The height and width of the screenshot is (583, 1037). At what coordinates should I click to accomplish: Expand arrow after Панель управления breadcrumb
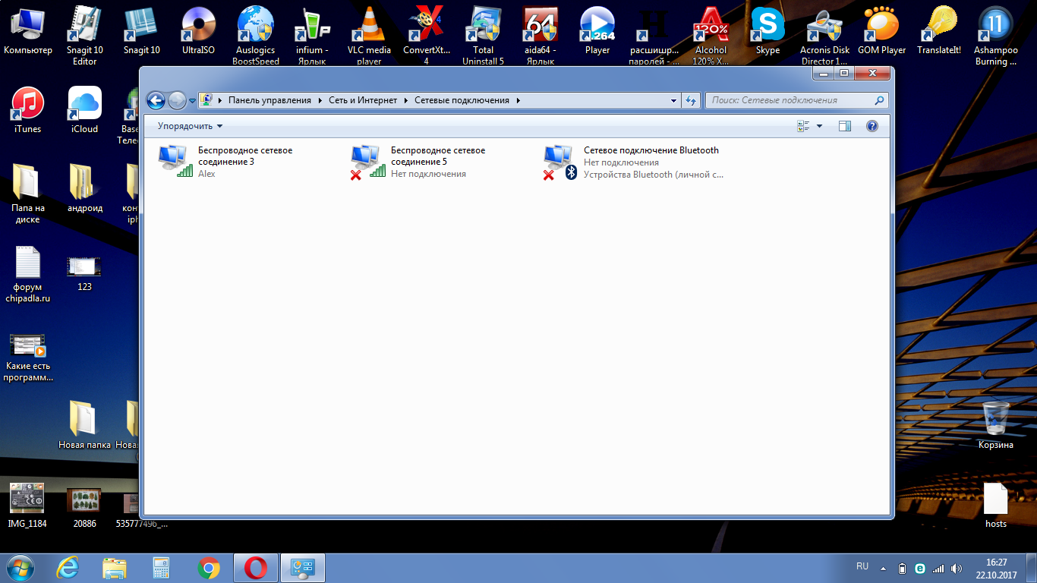click(x=320, y=100)
